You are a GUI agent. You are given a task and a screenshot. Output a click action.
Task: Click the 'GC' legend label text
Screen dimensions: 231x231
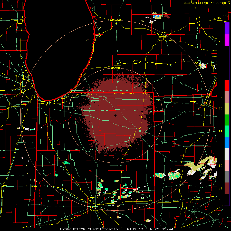(x=220, y=177)
